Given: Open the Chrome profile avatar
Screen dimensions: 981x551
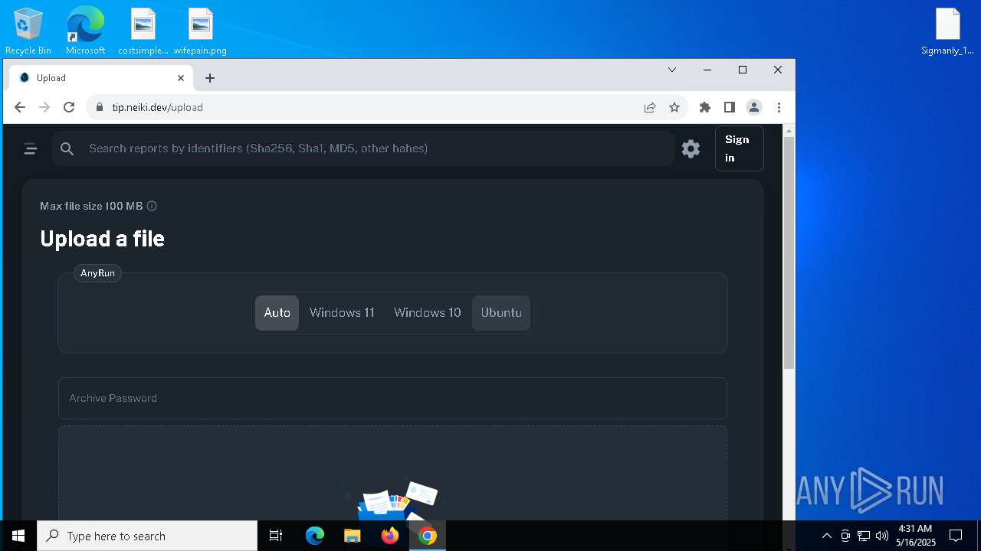Looking at the screenshot, I should 754,107.
